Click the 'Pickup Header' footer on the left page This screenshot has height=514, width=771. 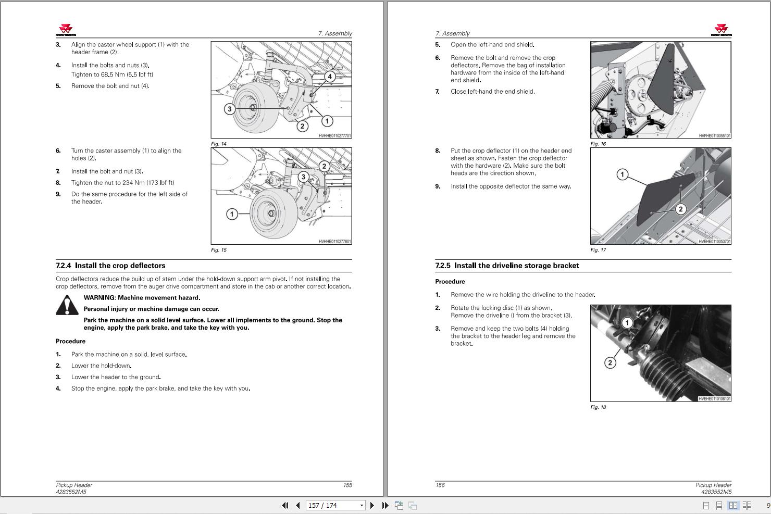[74, 485]
